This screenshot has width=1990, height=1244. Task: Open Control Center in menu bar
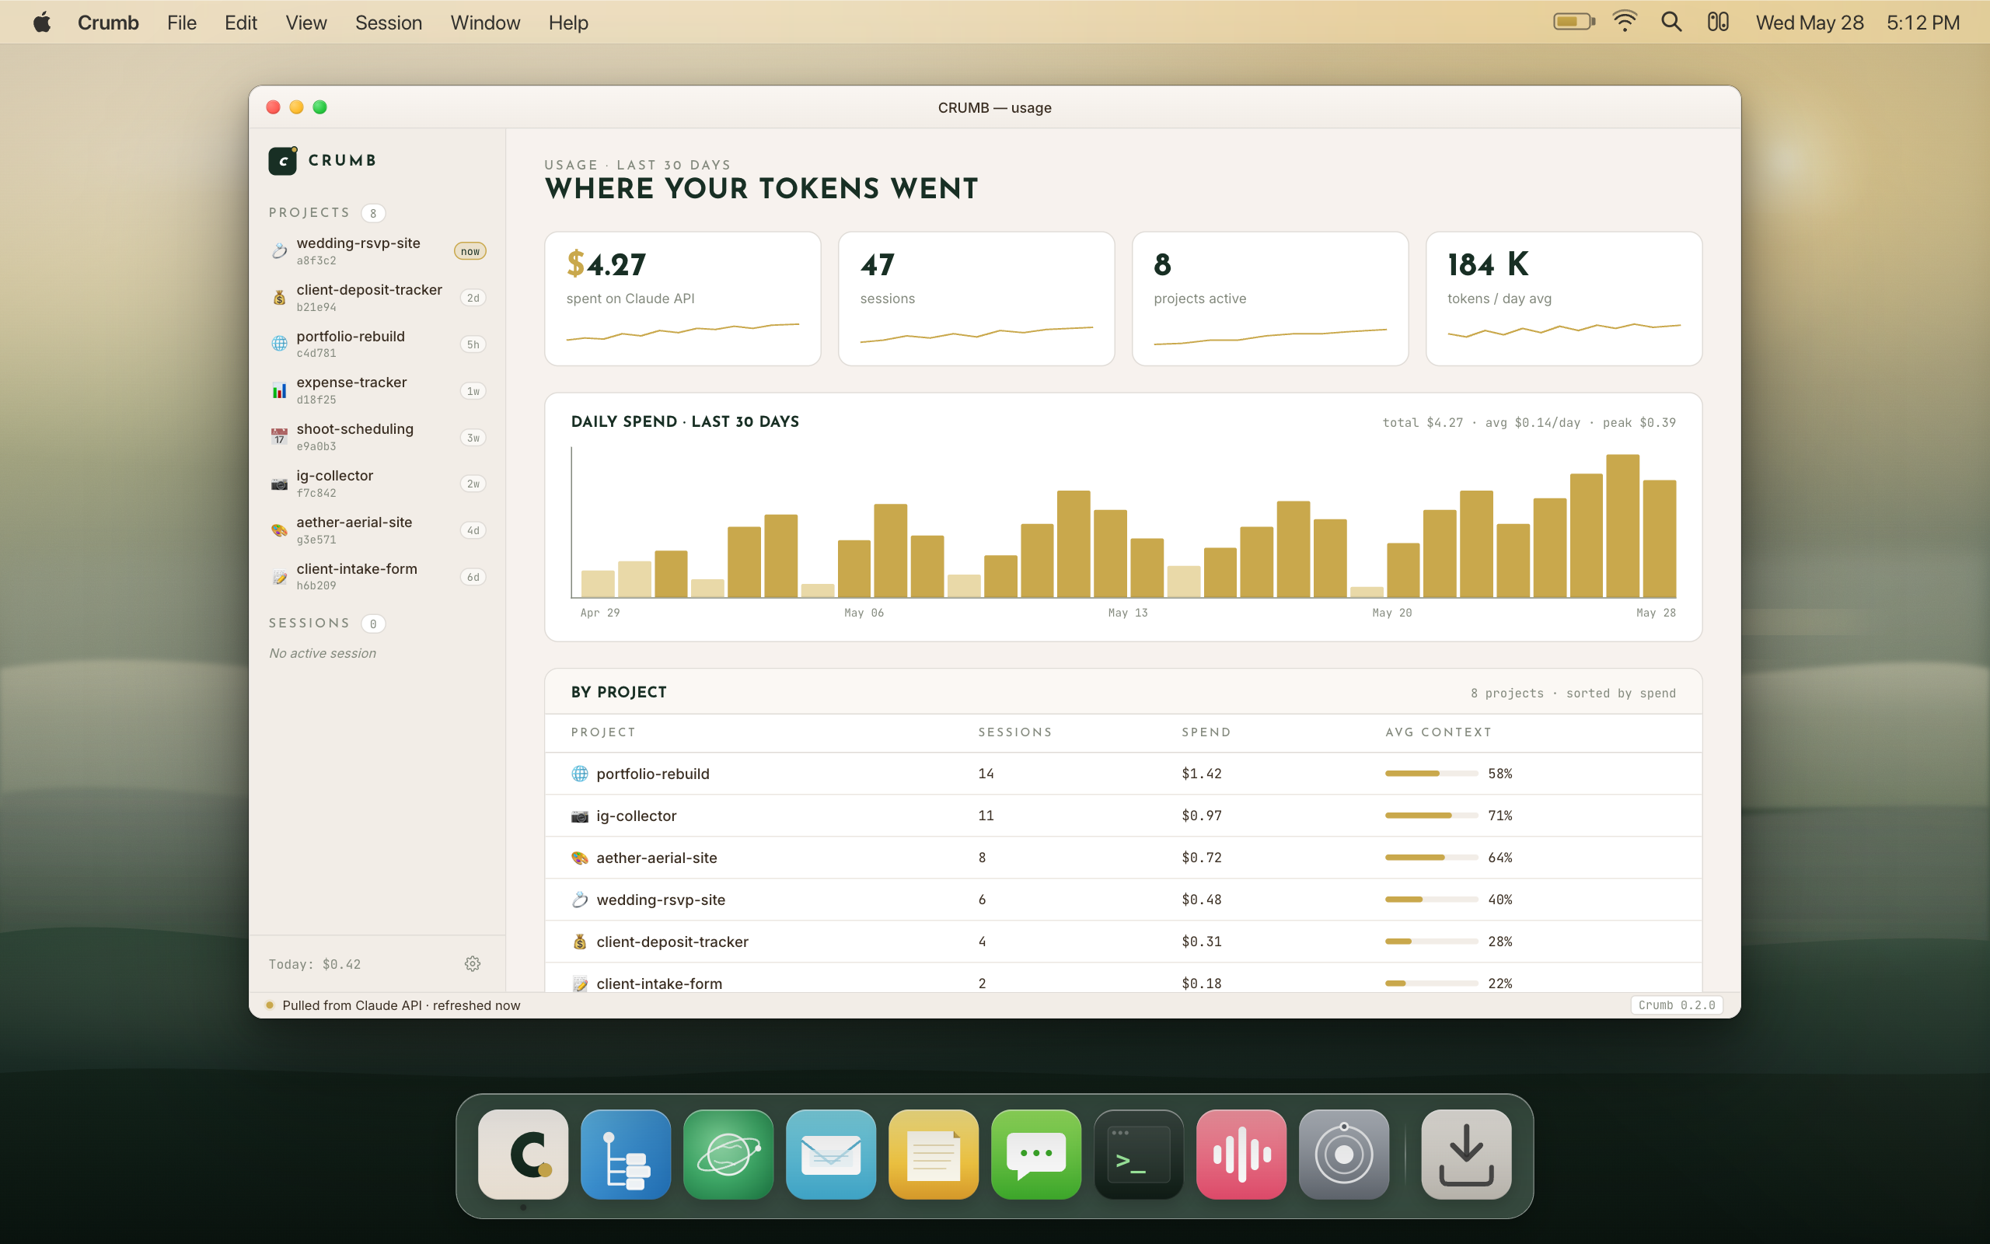[x=1718, y=23]
